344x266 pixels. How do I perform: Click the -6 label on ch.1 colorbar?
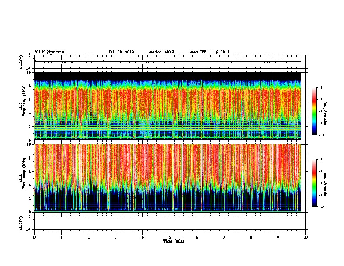[321, 88]
